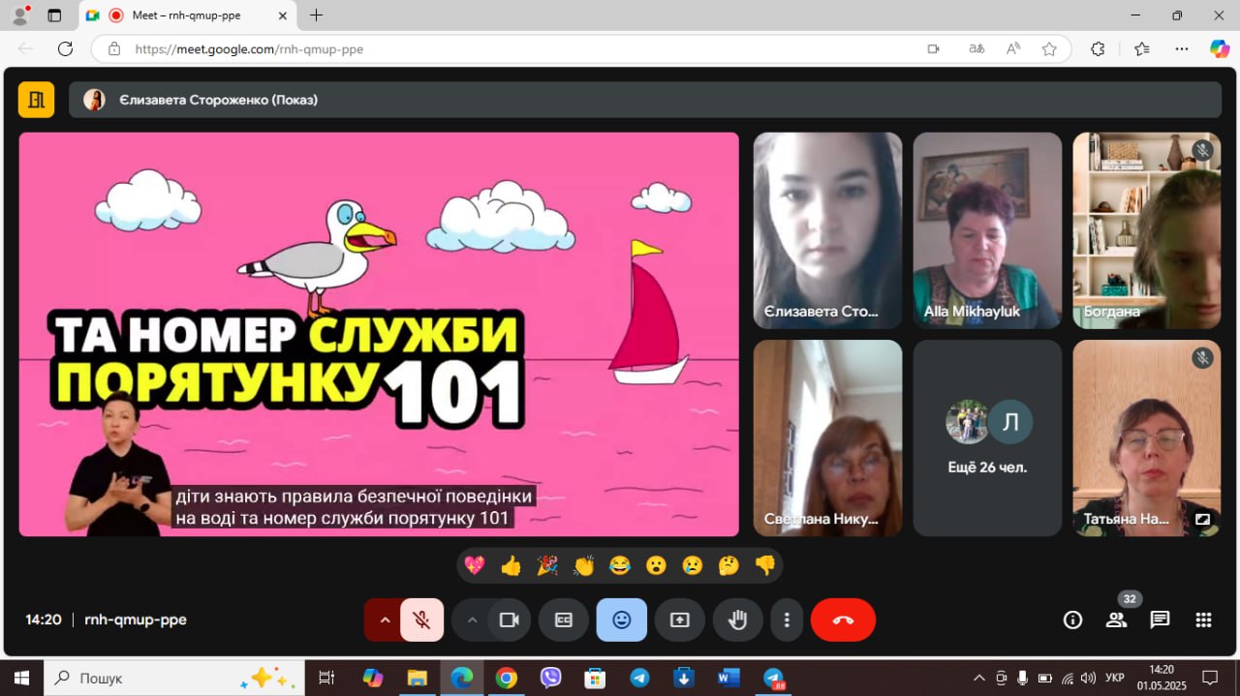Send the party popper reaction
The image size is (1240, 696).
(x=547, y=565)
